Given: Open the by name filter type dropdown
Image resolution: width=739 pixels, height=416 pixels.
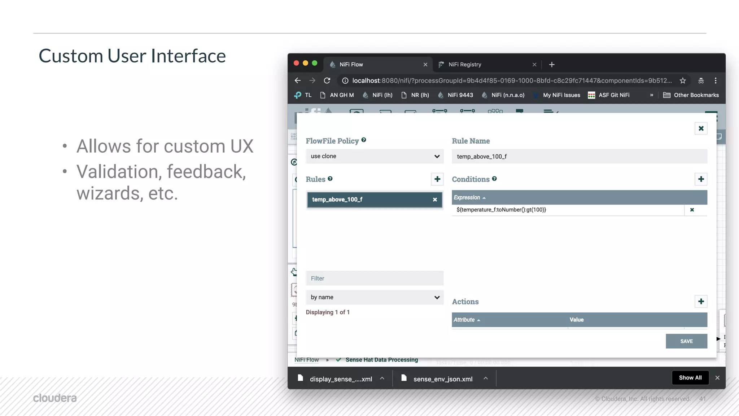Looking at the screenshot, I should click(x=375, y=297).
